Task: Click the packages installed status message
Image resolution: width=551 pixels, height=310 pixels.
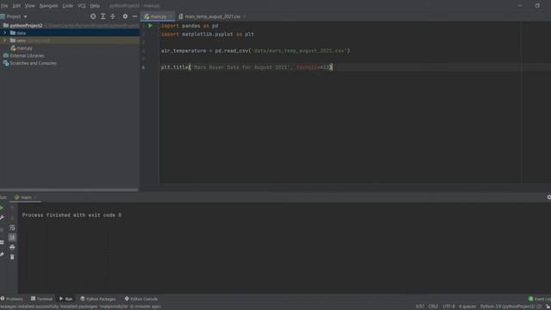Action: [80, 307]
